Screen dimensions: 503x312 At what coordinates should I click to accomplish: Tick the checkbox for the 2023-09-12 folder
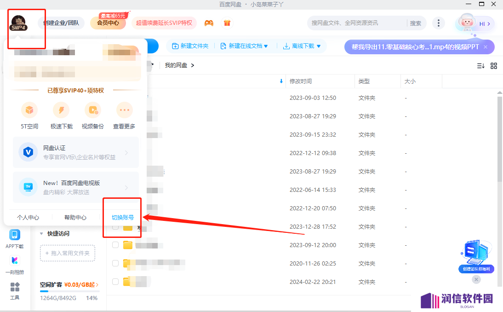(x=115, y=245)
